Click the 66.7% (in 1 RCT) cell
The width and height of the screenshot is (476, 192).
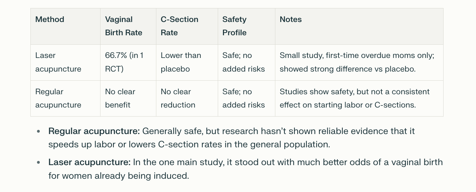(x=124, y=62)
